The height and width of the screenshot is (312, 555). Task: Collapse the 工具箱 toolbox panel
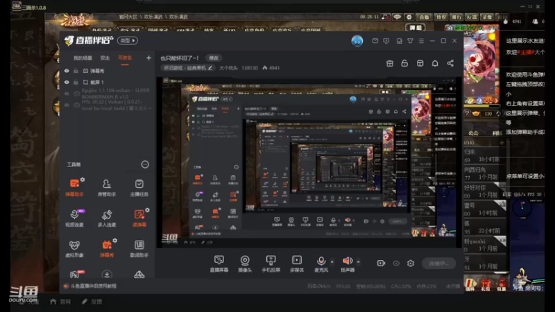(145, 164)
